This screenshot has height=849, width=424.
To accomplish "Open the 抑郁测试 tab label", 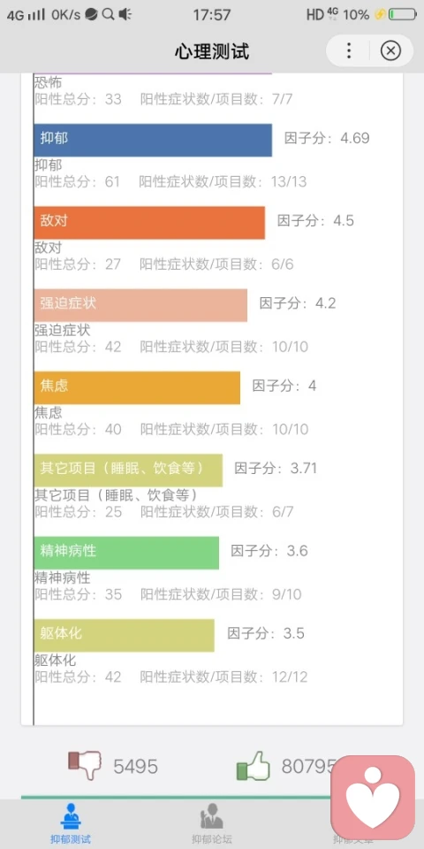I will pyautogui.click(x=71, y=840).
